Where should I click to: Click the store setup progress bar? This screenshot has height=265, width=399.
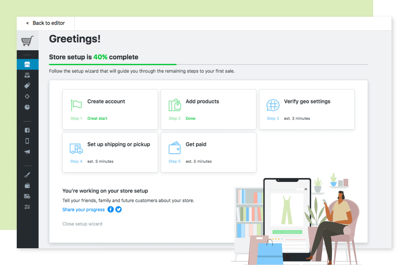click(208, 64)
